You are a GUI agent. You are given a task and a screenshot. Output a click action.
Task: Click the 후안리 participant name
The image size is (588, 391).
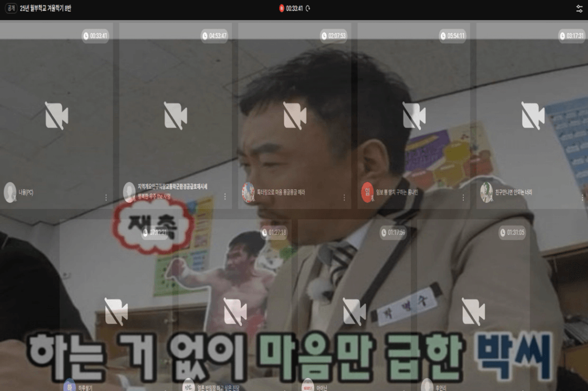441,388
